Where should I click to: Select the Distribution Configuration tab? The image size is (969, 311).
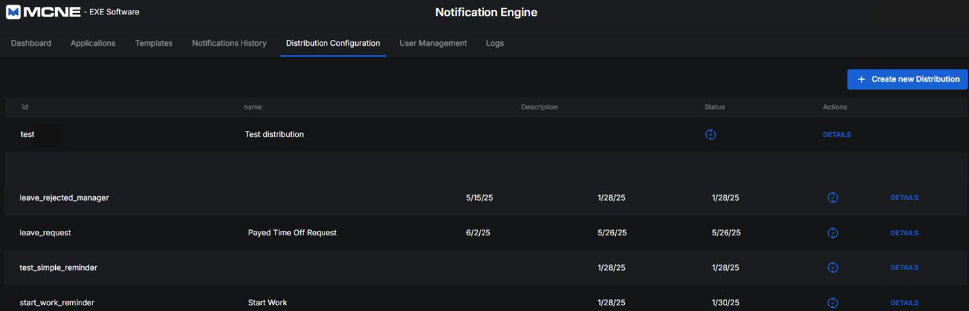coord(332,43)
